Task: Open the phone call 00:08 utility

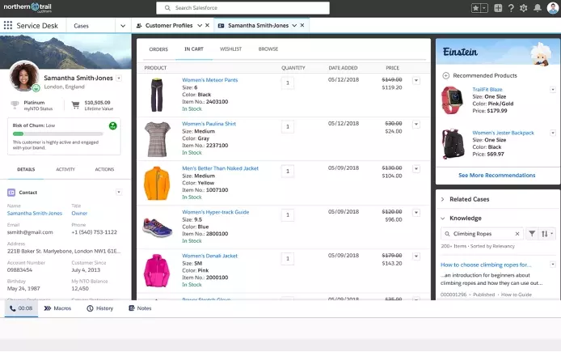Action: pos(21,308)
